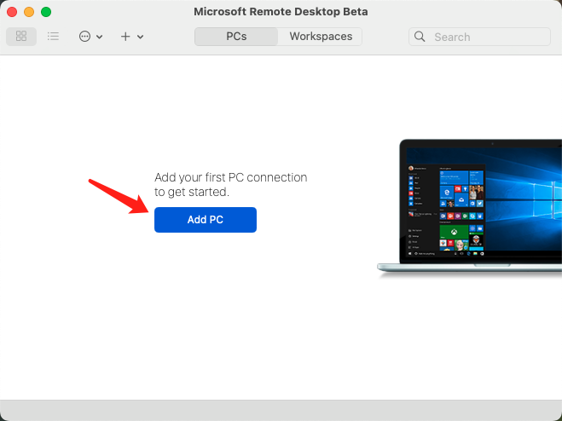Image resolution: width=562 pixels, height=421 pixels.
Task: Switch to grid view layout
Action: (x=21, y=36)
